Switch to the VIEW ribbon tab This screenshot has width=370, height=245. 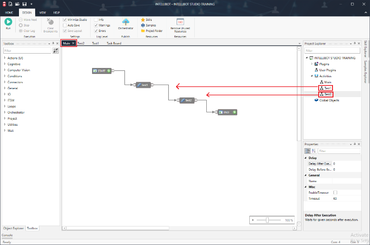(43, 12)
